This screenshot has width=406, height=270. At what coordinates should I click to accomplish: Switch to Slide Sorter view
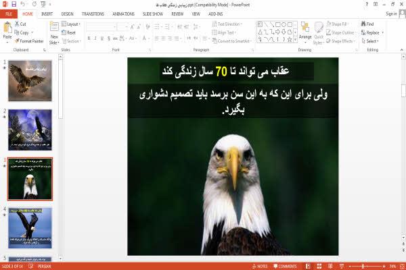pyautogui.click(x=319, y=266)
